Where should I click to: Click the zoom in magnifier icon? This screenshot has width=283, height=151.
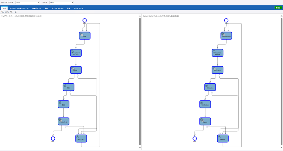tap(11, 12)
